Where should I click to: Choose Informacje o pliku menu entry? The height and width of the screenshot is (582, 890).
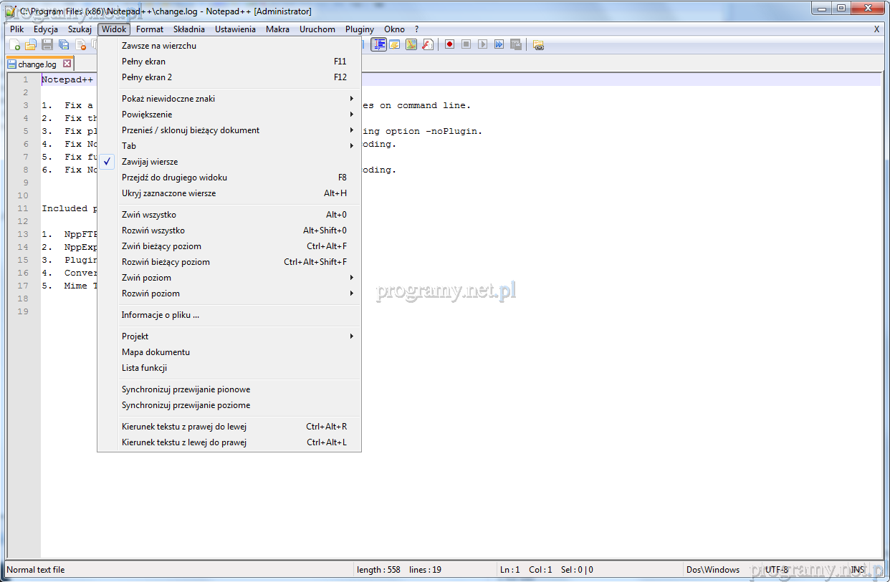[161, 315]
